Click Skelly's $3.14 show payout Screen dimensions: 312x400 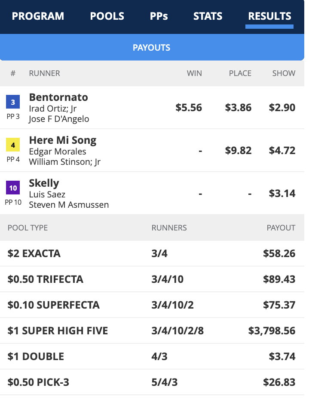[x=282, y=193]
